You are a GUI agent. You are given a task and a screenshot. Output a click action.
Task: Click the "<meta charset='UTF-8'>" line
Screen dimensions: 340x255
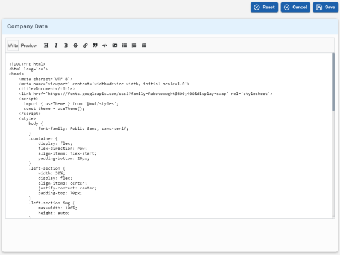point(46,79)
